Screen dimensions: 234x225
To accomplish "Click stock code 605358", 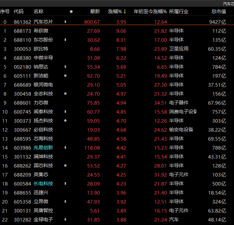I will [x=23, y=202].
